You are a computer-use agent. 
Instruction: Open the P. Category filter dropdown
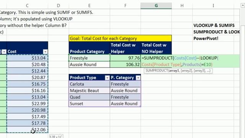click(138, 78)
